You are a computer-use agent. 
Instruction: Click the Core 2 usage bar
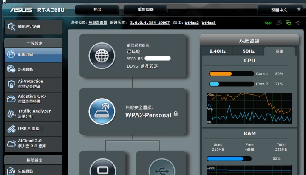[x=231, y=84]
